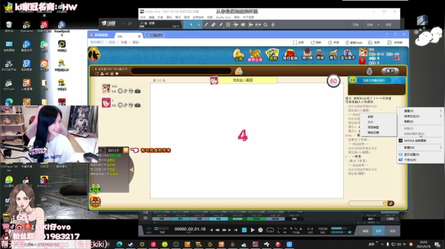Image resolution: width=445 pixels, height=249 pixels.
Task: Open the WeGame desktop icon
Action: tap(27, 27)
